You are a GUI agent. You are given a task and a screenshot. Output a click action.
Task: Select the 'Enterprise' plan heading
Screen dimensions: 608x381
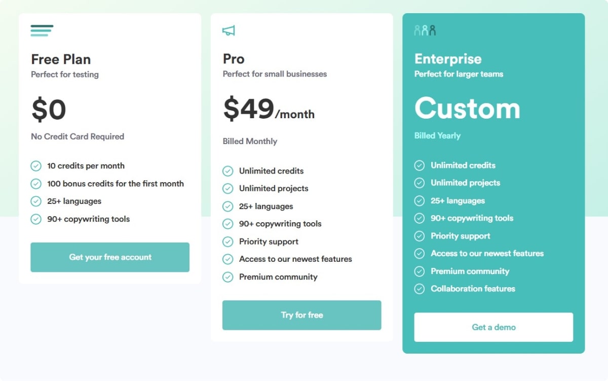click(448, 59)
